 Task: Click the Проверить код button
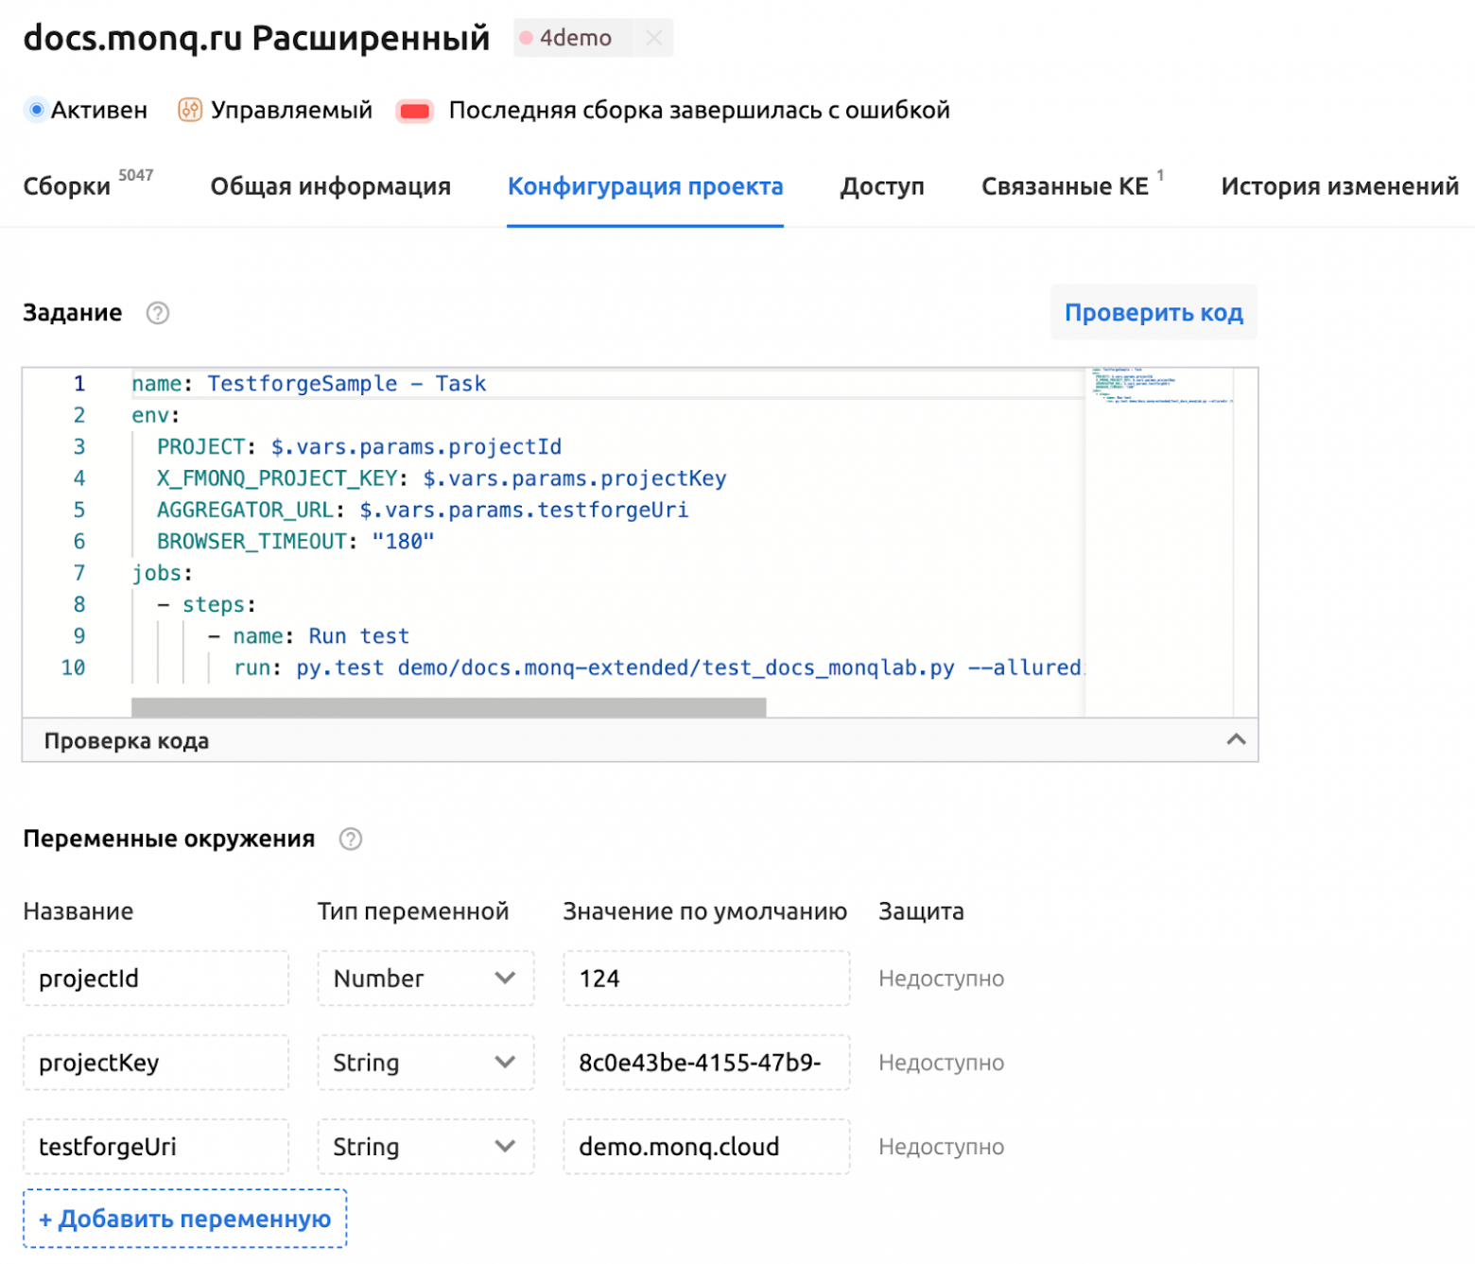point(1154,312)
